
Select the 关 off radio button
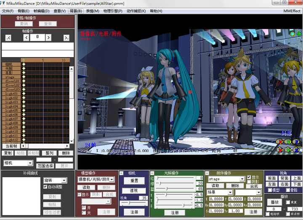point(84,212)
